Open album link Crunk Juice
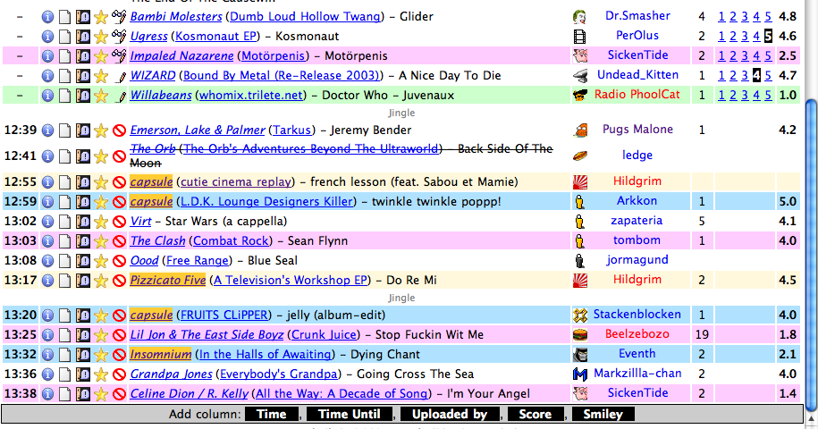 325,334
